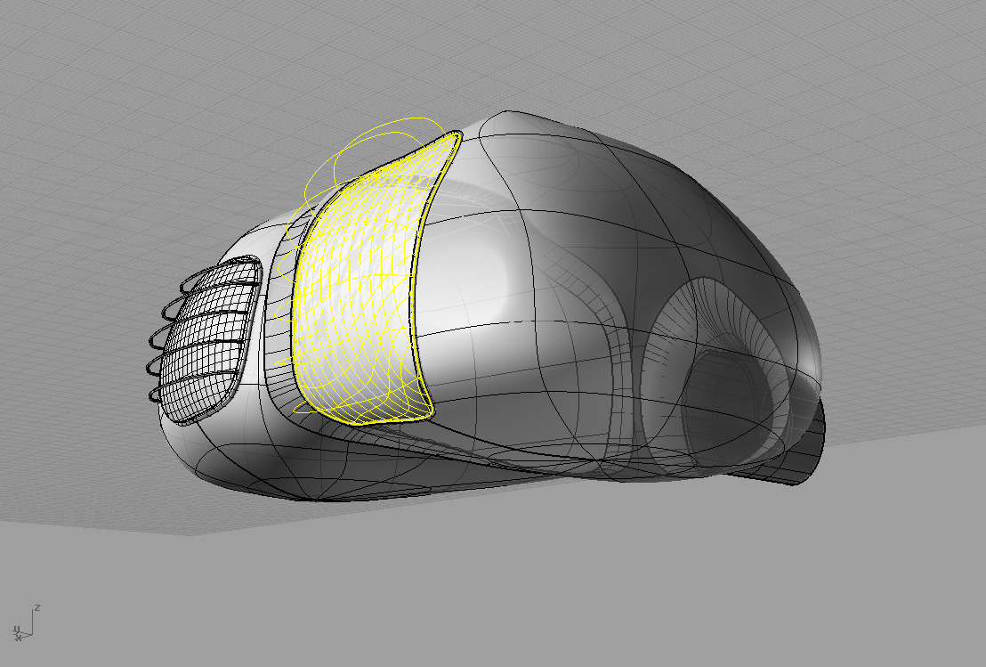This screenshot has height=667, width=986.
Task: Pick the dark strip between grille and yellow panel
Action: click(x=276, y=338)
